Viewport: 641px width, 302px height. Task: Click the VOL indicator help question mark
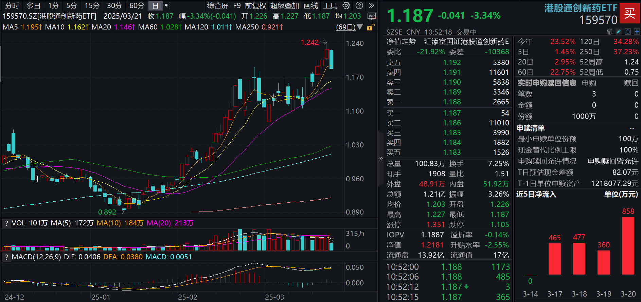(x=6, y=223)
